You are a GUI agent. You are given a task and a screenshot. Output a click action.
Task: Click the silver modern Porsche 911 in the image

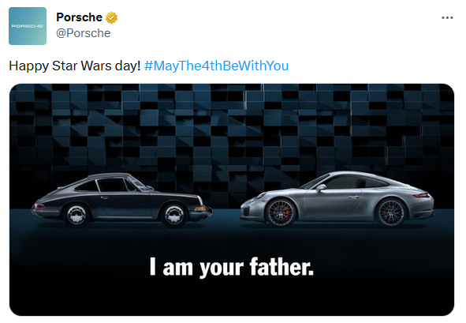pyautogui.click(x=337, y=199)
